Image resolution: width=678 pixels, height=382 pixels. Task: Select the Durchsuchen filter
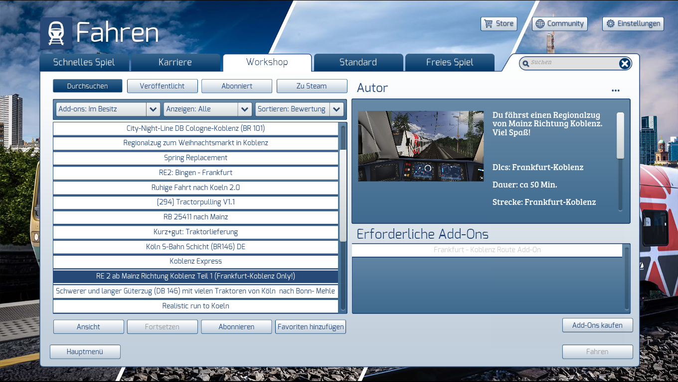pyautogui.click(x=87, y=86)
